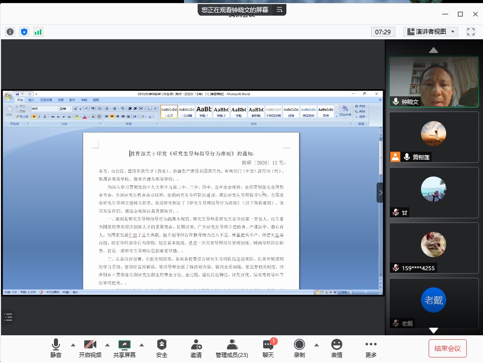Expand the 演讲者视图 layout dropdown
Viewport: 483px width, 362px height.
click(x=430, y=32)
